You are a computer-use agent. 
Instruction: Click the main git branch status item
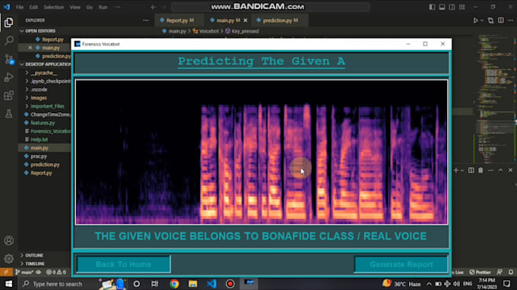click(24, 273)
